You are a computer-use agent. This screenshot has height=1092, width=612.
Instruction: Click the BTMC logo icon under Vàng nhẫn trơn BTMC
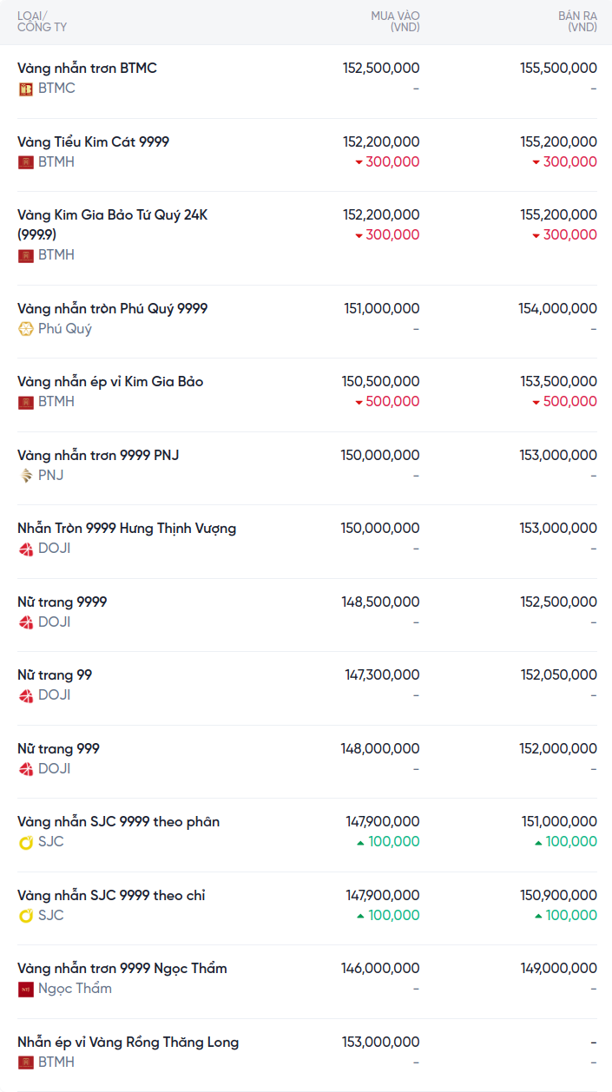[26, 89]
